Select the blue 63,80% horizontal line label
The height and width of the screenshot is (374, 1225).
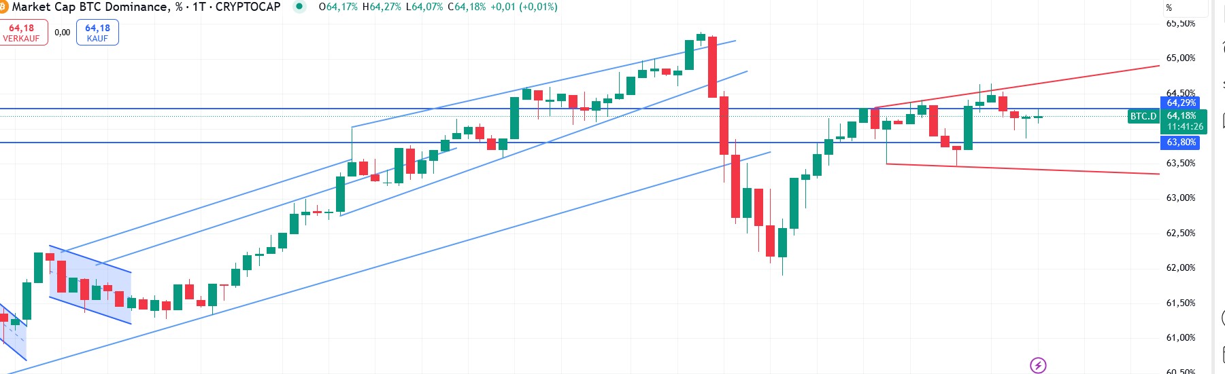click(x=1181, y=143)
